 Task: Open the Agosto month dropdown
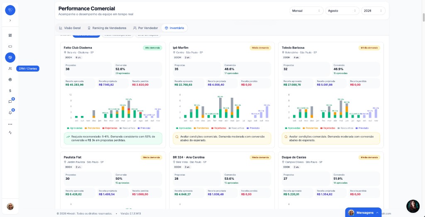pos(342,11)
